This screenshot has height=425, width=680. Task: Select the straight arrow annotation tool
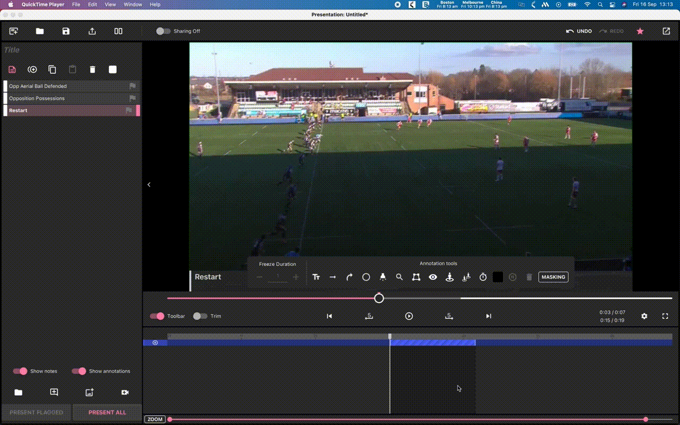[x=333, y=277]
